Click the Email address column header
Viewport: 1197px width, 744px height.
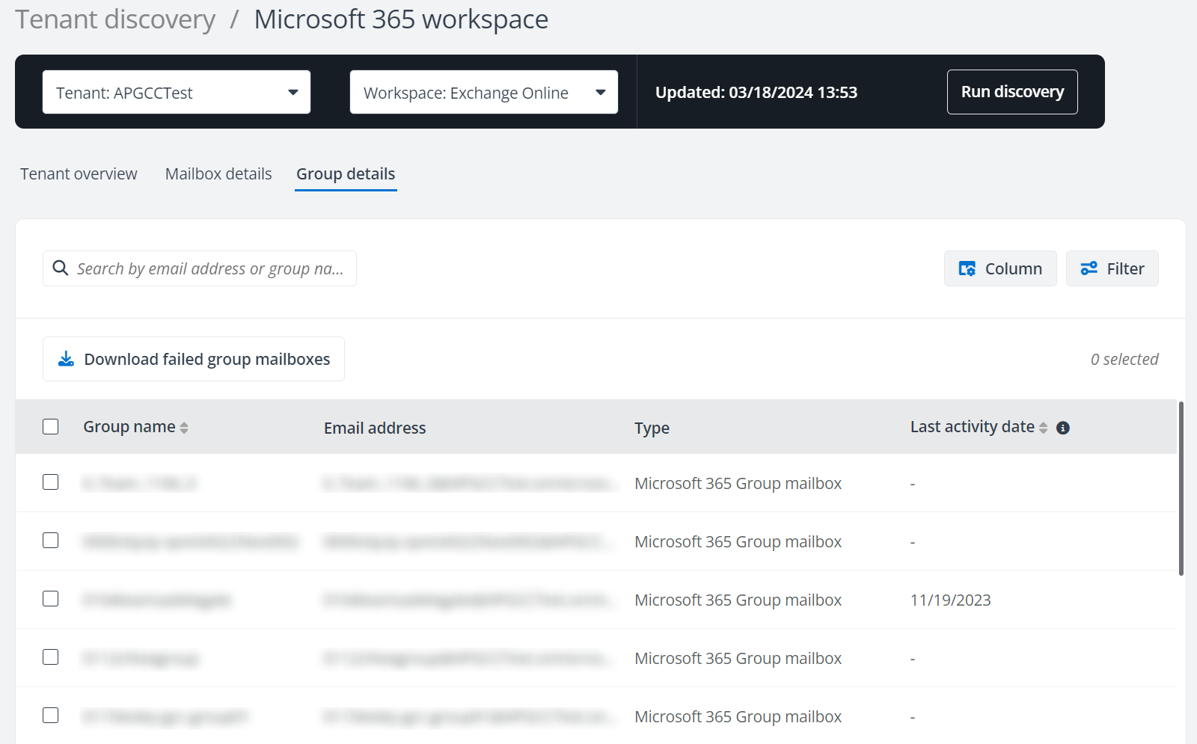[x=374, y=427]
